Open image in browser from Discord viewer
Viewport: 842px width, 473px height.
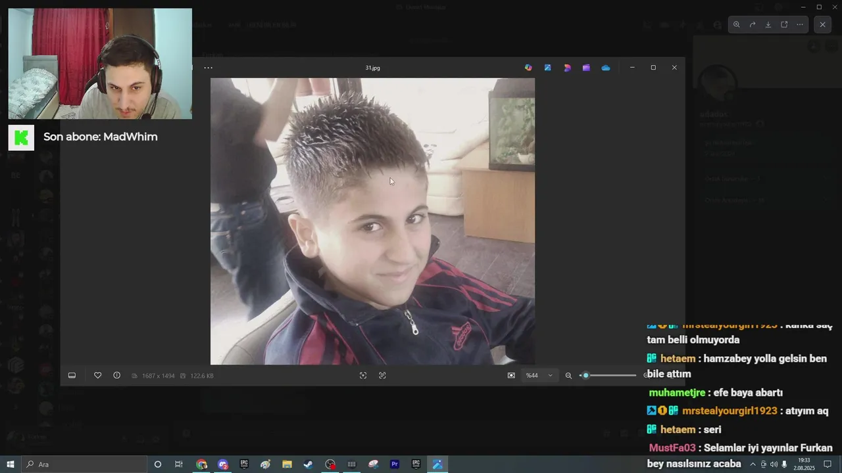[784, 24]
